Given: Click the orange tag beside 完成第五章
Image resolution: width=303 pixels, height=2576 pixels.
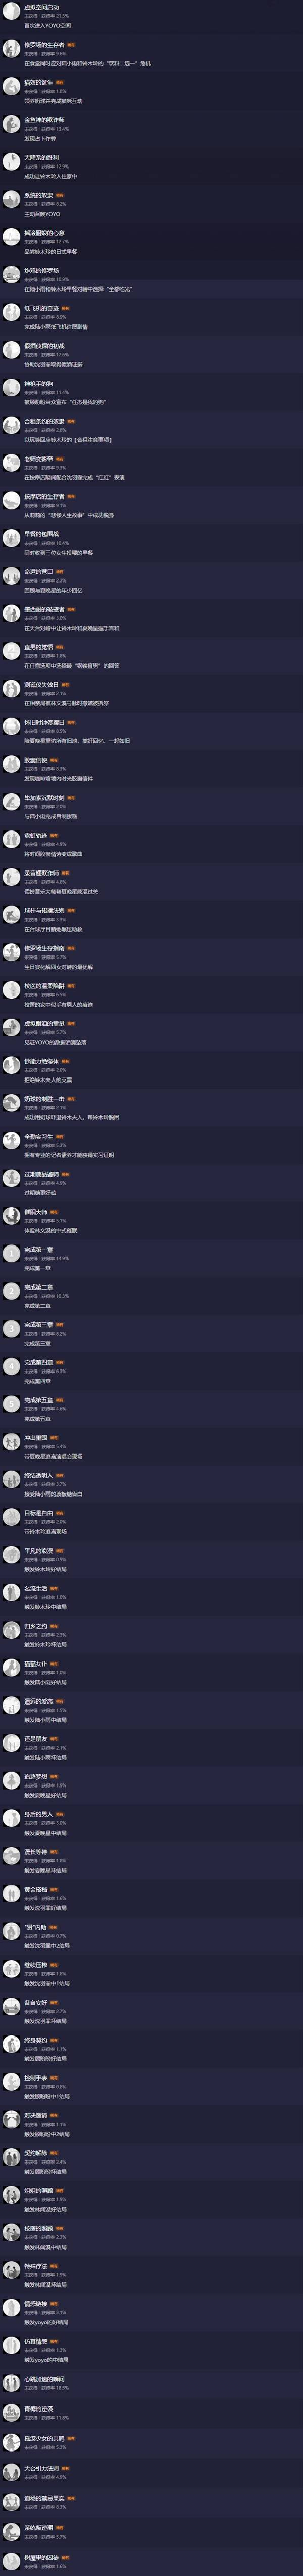Looking at the screenshot, I should [x=60, y=1400].
